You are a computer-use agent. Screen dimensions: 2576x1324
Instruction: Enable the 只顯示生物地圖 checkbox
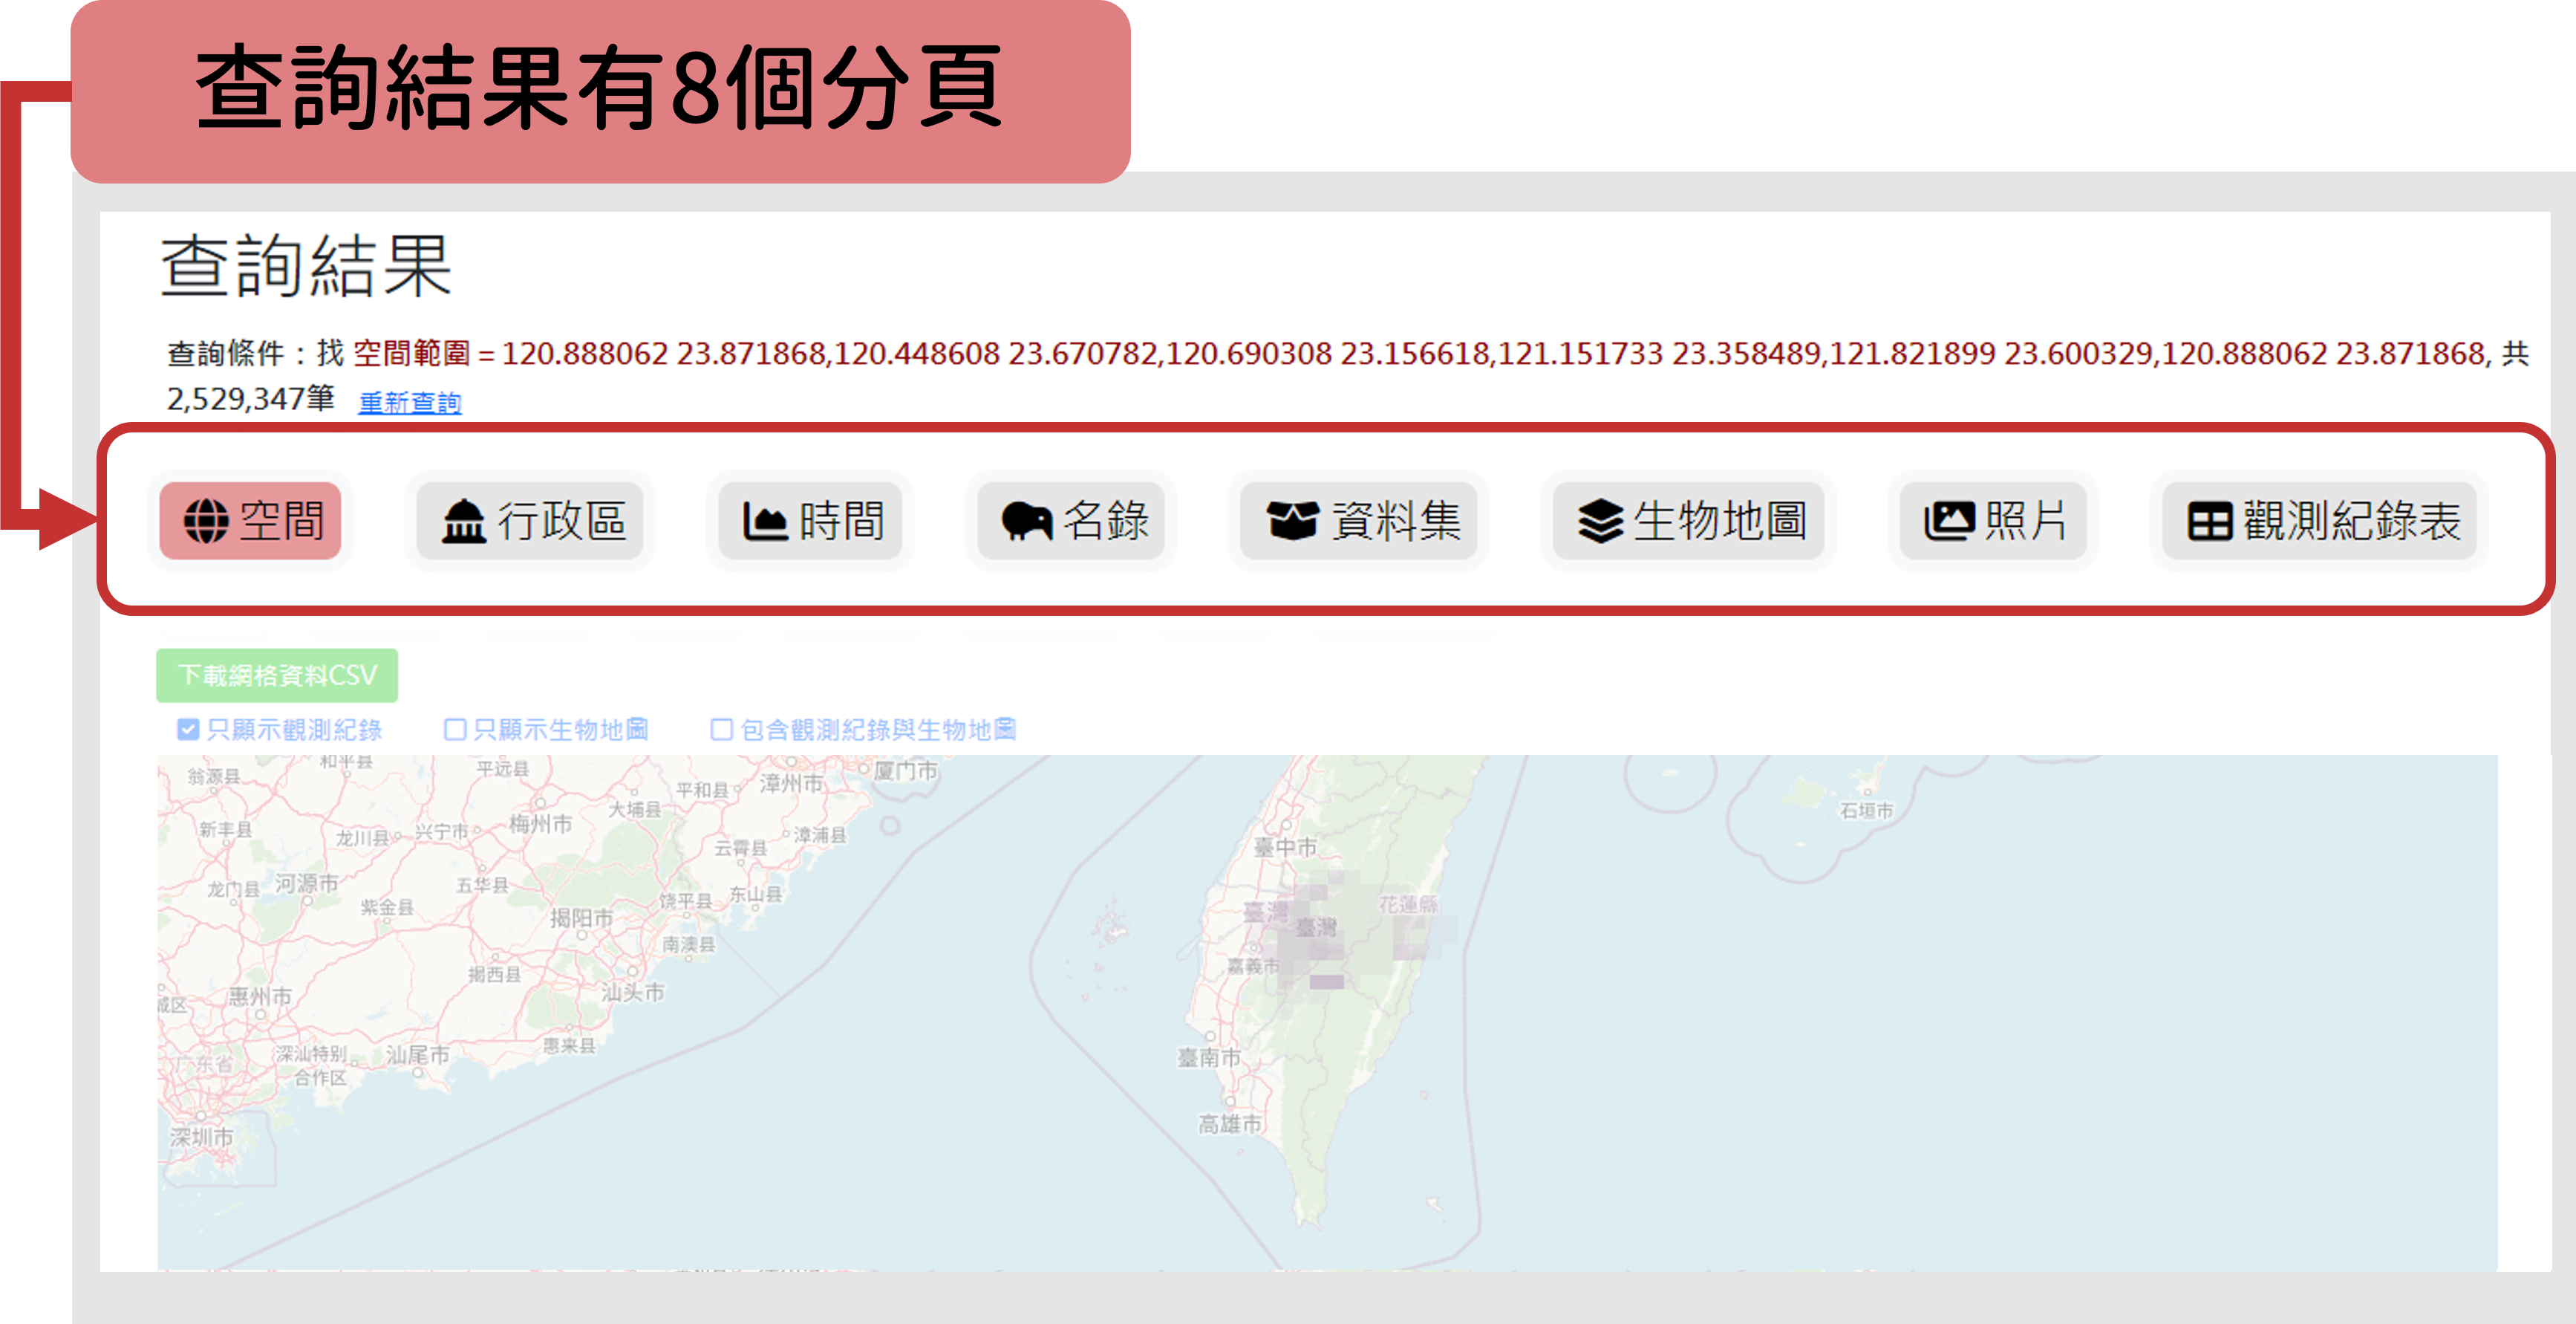[x=455, y=729]
